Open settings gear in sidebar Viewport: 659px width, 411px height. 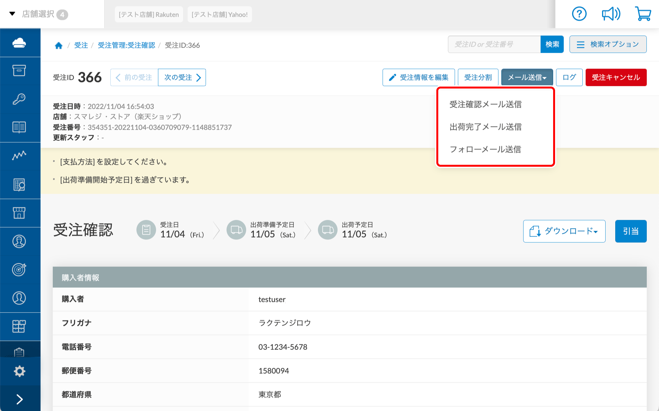pyautogui.click(x=19, y=371)
